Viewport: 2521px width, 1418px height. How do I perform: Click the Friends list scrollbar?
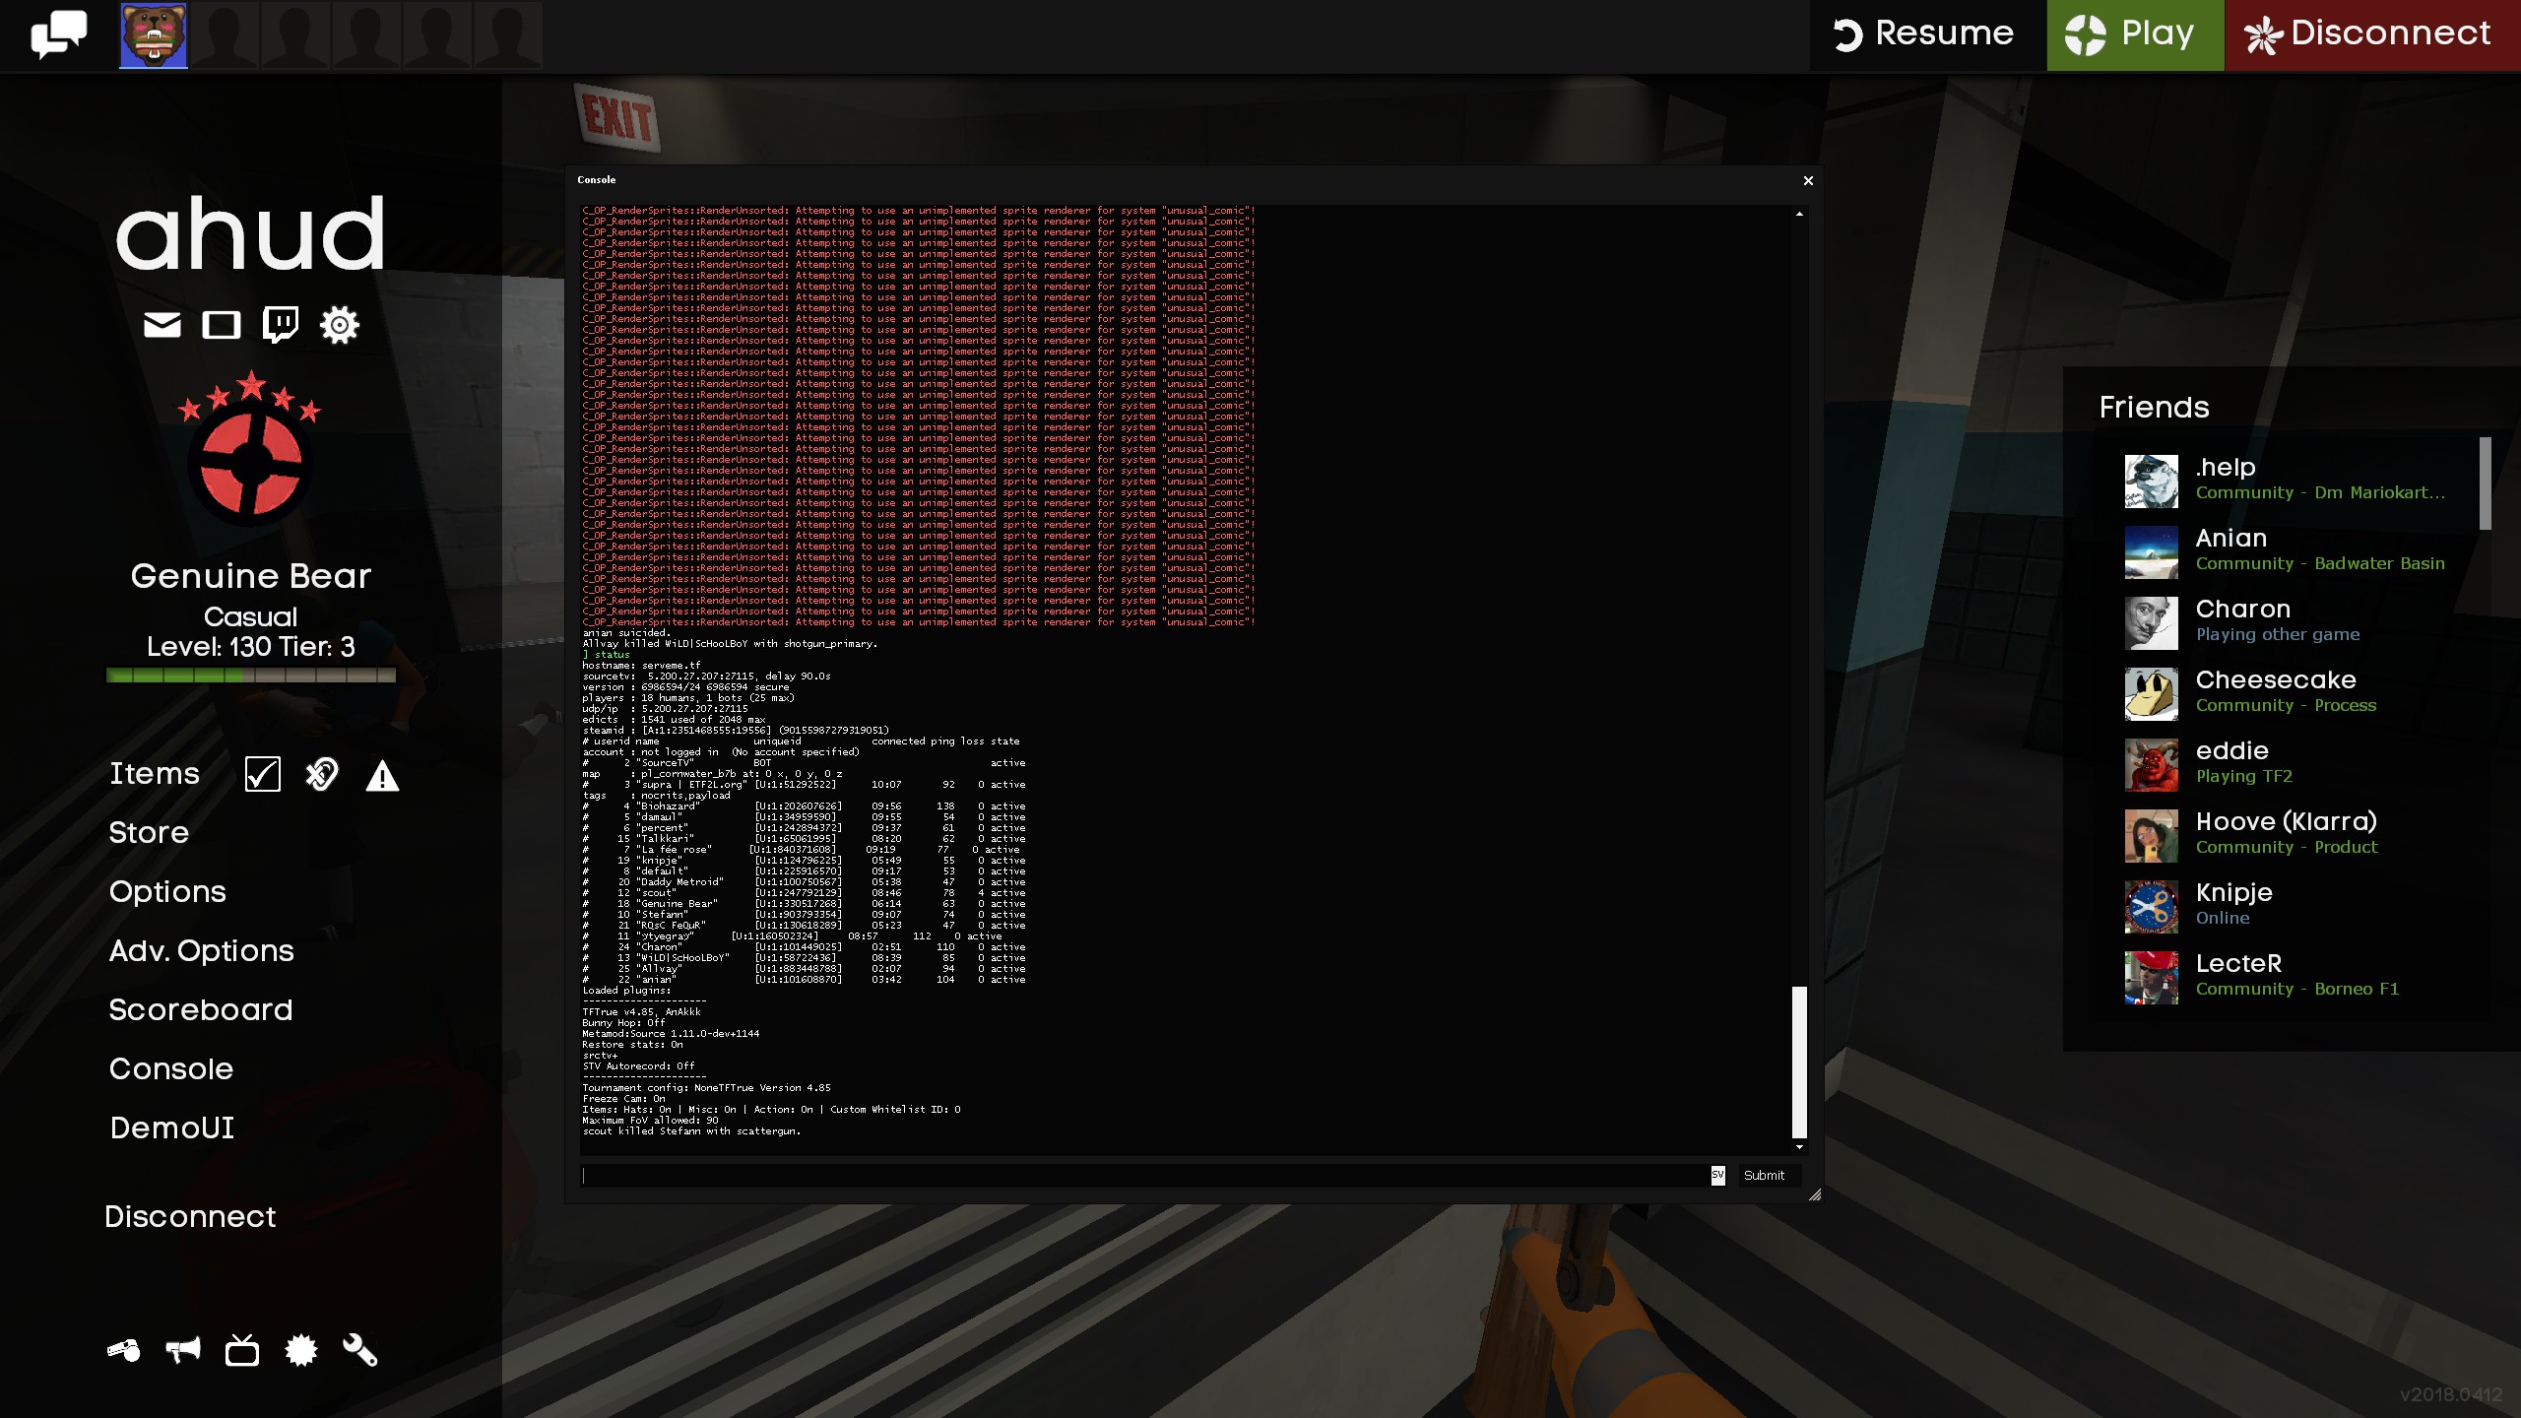(x=2486, y=483)
